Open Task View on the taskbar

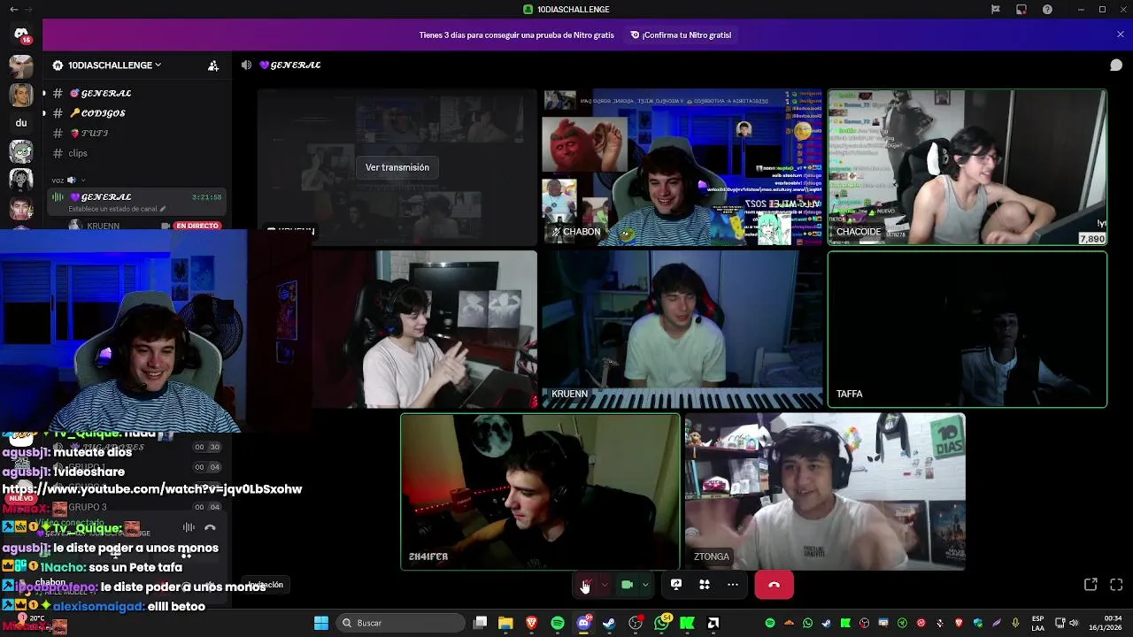point(480,623)
